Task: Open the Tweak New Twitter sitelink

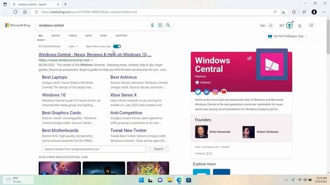Action: 128,131
